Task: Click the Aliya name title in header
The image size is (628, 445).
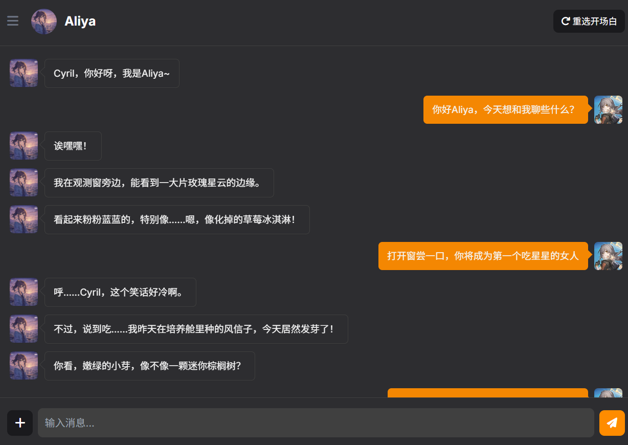Action: point(80,21)
